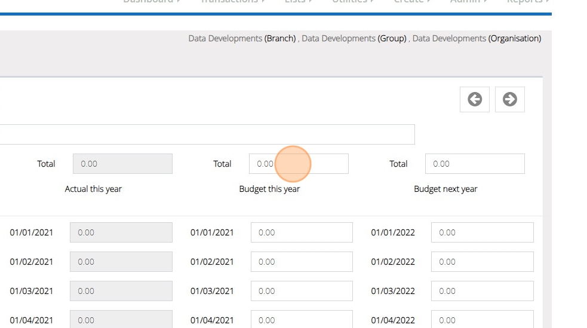Click the 01/03/2021 date in Budget this year column
The width and height of the screenshot is (587, 328).
point(212,291)
